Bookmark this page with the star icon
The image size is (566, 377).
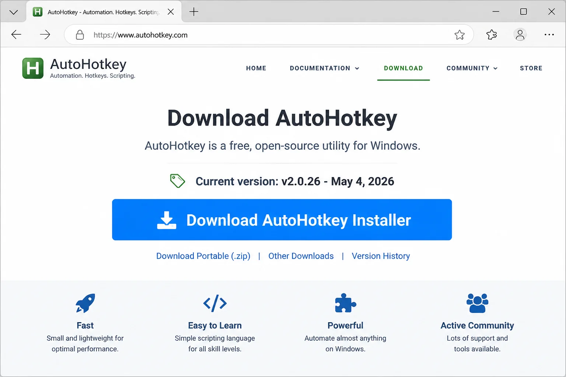[460, 35]
